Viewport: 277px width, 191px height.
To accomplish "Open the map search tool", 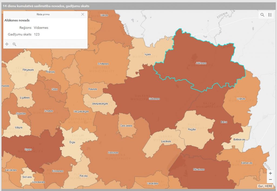I will [x=262, y=15].
